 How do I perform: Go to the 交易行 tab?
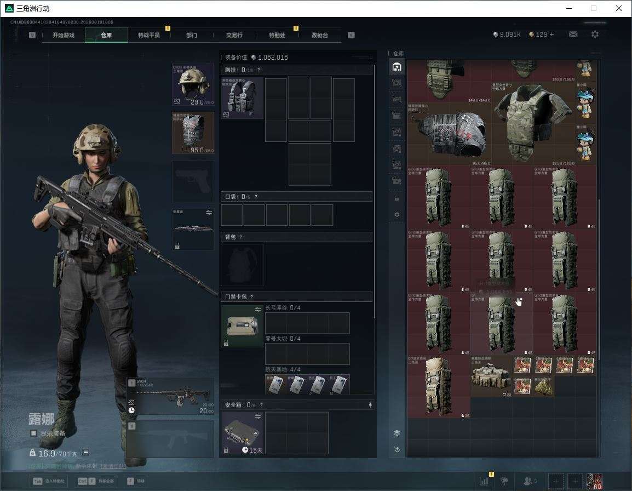234,35
